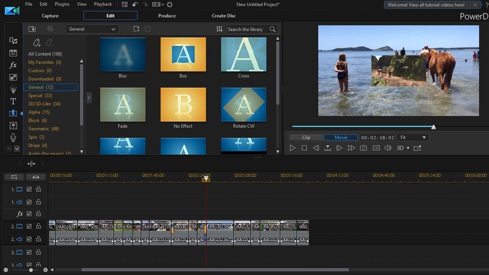Disable video track 1 checkbox
Viewport: 489px width, 275px height.
point(29,189)
